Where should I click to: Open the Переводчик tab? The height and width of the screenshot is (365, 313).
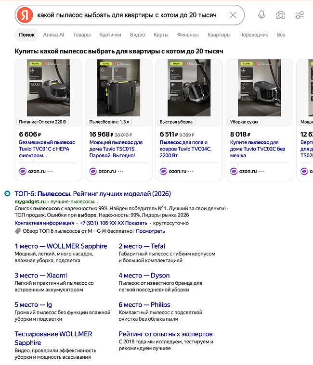click(x=254, y=35)
